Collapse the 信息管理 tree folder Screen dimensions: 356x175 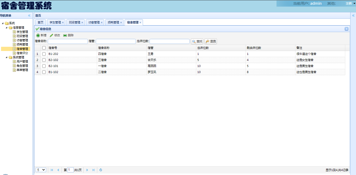(x=7, y=28)
